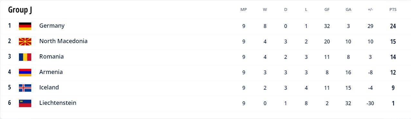Screen dimensions: 411x119
Task: Select the Armenia team name
Action: 51,72
